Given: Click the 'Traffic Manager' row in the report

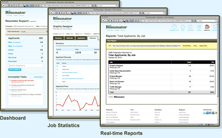Looking at the screenshot, I should tap(162, 88).
